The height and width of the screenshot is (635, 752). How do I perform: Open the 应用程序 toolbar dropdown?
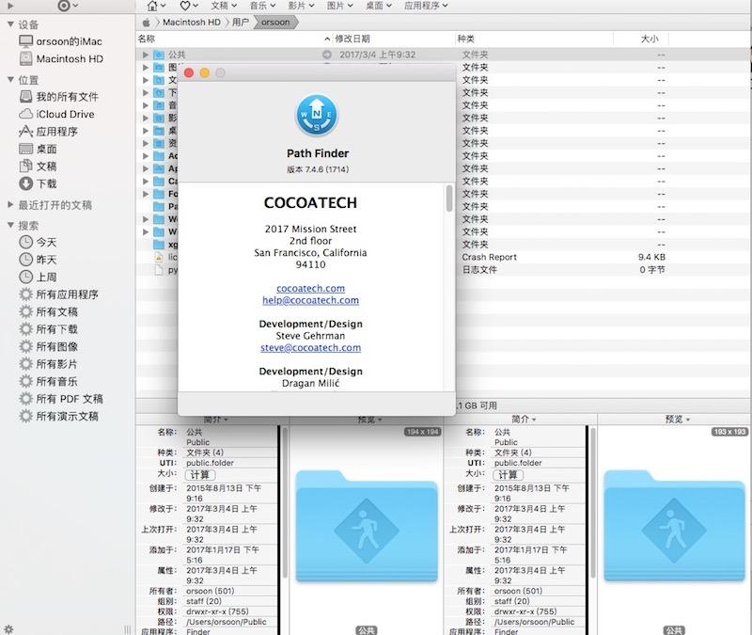(x=426, y=6)
